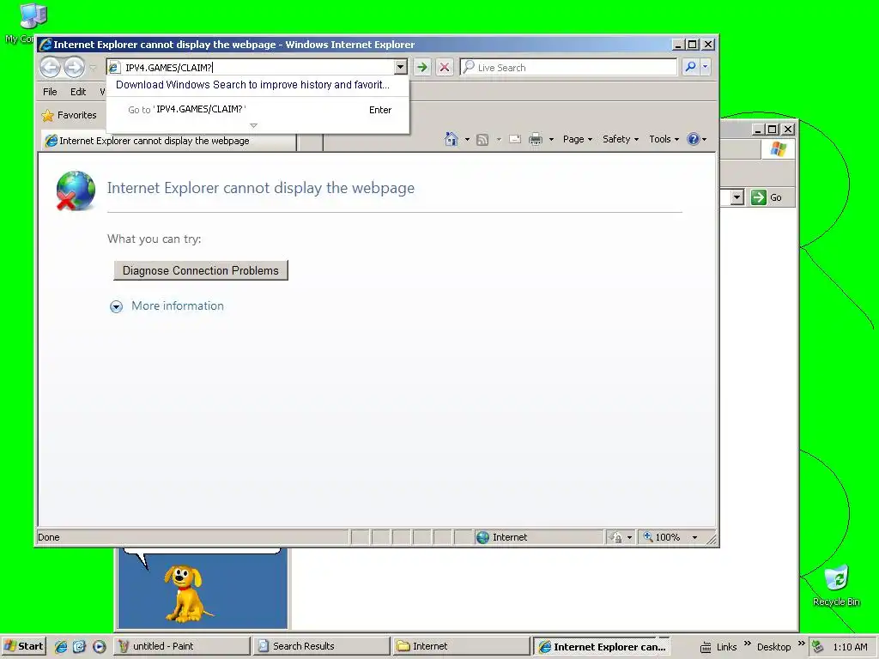Screen dimensions: 879x659
Task: Open the zoom level dropdown arrow
Action: point(695,537)
